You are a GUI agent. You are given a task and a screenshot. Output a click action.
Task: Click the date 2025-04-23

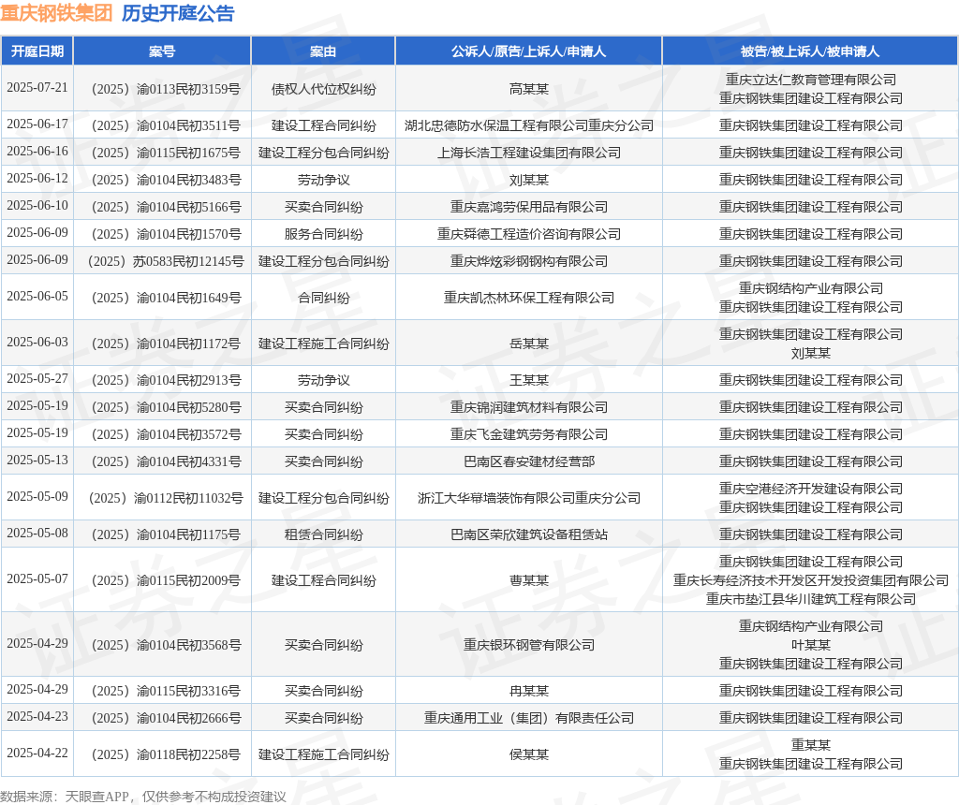[37, 716]
